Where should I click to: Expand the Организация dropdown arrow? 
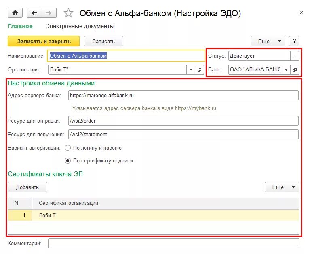[191, 70]
